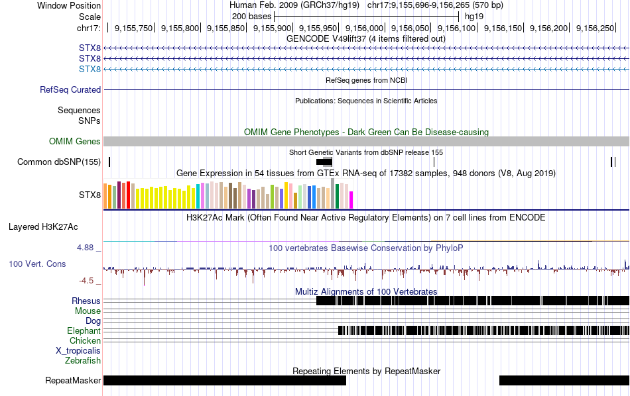Click the 'chr17:' ruler label

89,28
